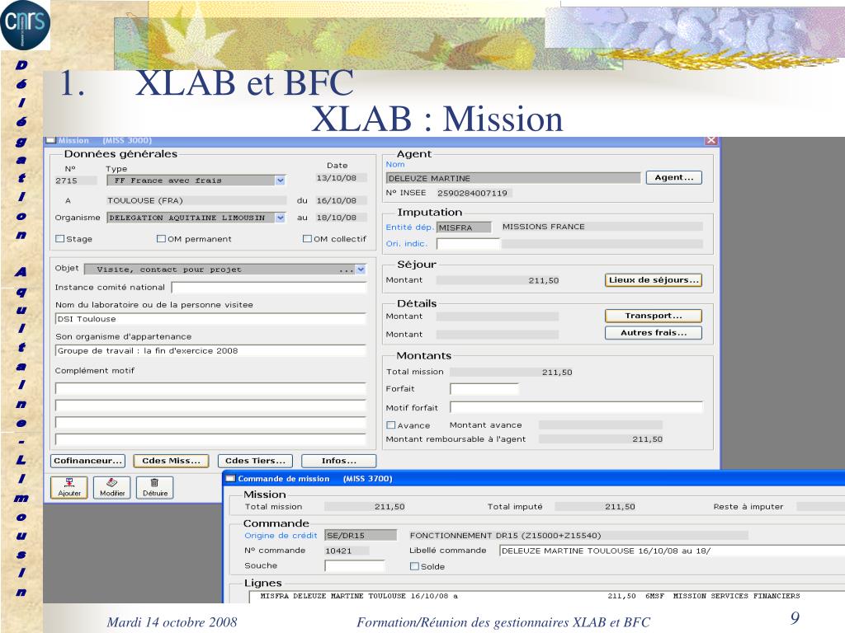Click the Ori. indic. code input field
This screenshot has width=845, height=633.
pos(469,244)
